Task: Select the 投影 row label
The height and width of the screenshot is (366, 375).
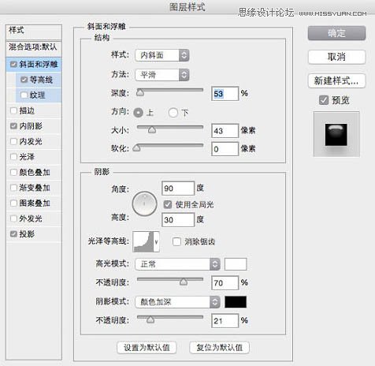Action: click(27, 233)
